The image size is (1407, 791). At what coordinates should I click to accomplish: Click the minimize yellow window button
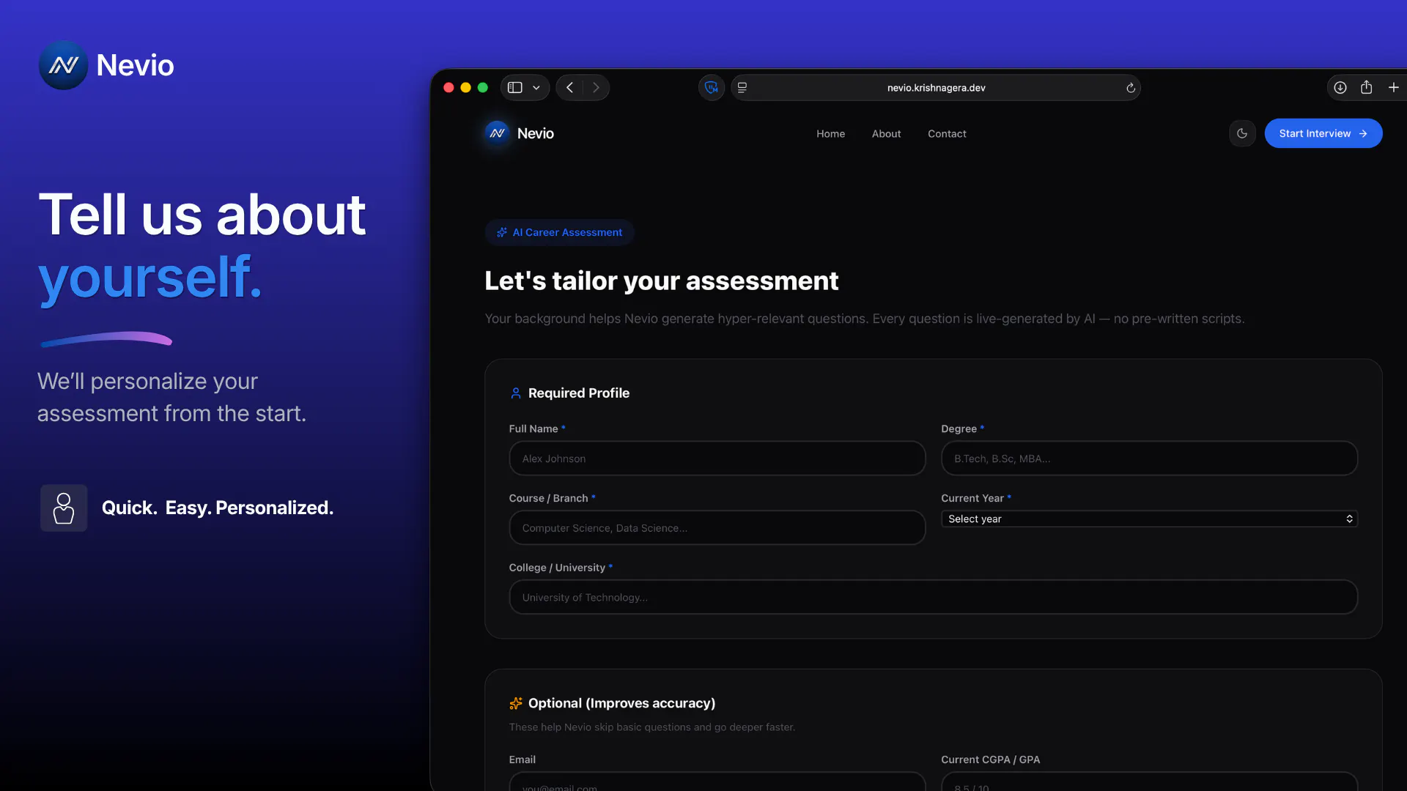coord(465,88)
